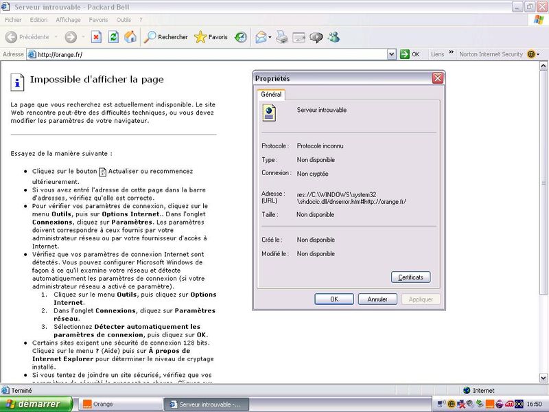Select the Général tab in Propriétés
The image size is (549, 412).
[270, 95]
